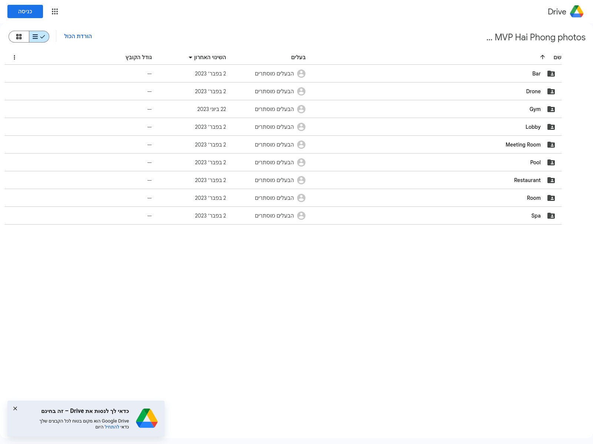The image size is (593, 444).
Task: Click הבעלים מוסתרים in Pool row
Action: pos(274,162)
